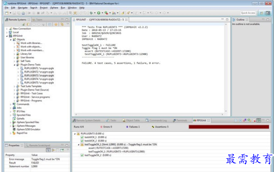Collapse the testToggleOK_1 failure node
The height and width of the screenshot is (172, 276).
79,144
